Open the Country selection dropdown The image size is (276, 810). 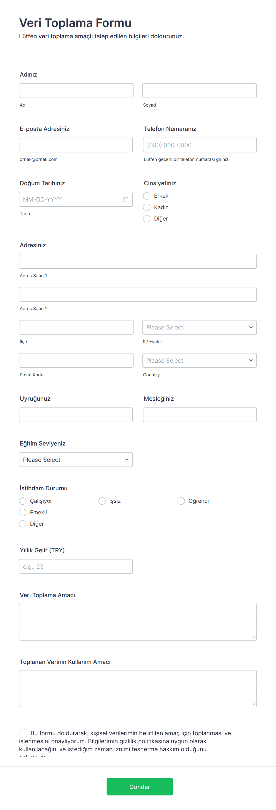(x=199, y=360)
